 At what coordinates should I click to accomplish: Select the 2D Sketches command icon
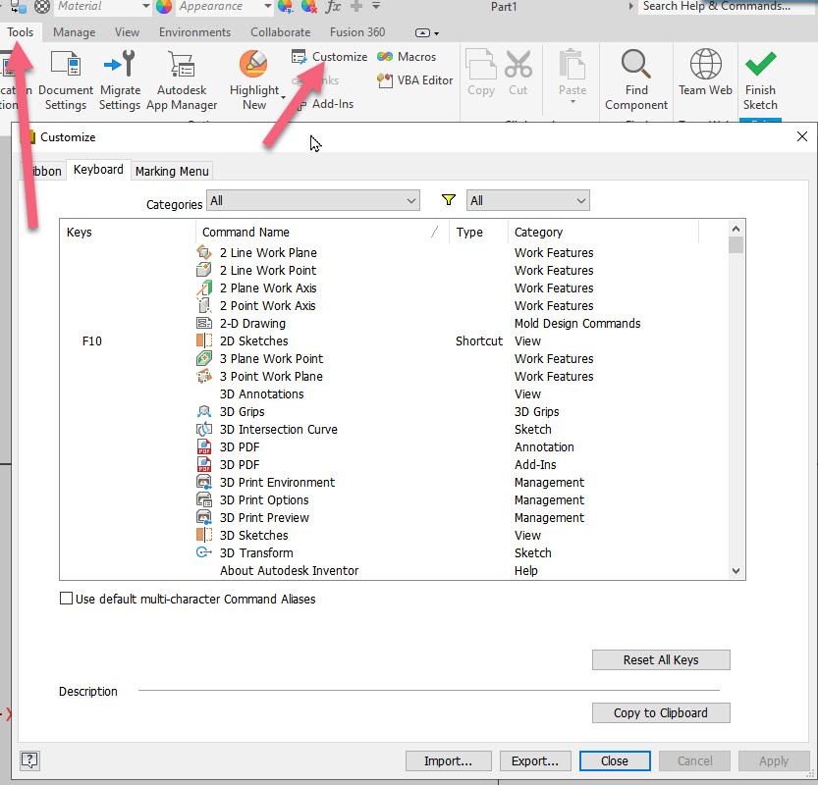coord(204,340)
